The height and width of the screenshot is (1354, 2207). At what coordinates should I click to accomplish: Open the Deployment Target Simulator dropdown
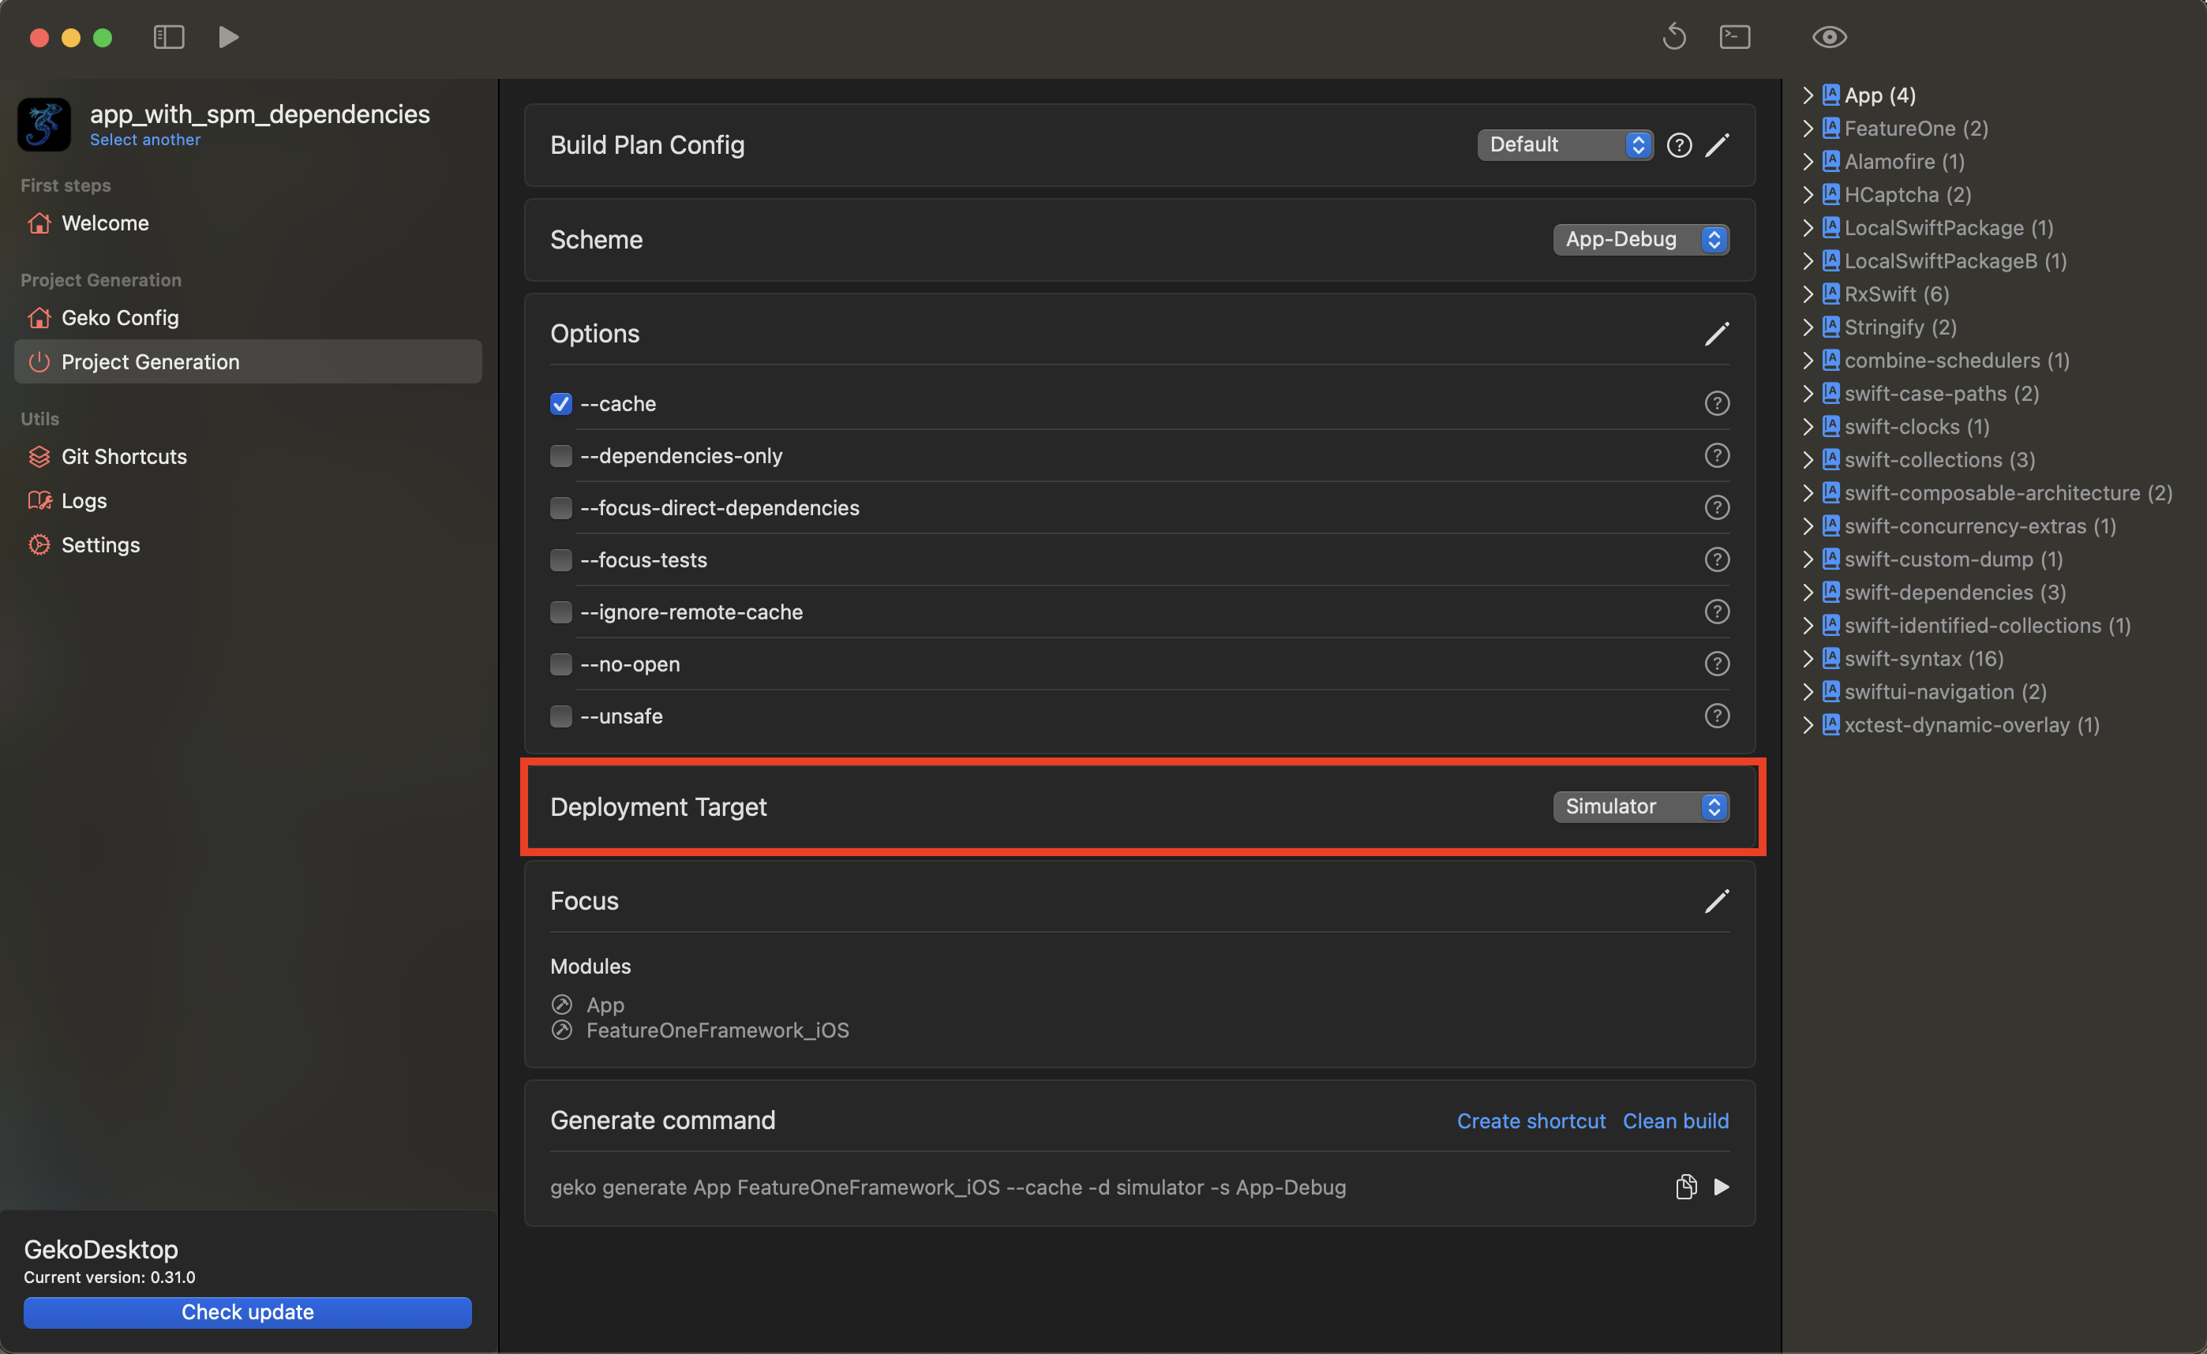[x=1640, y=806]
